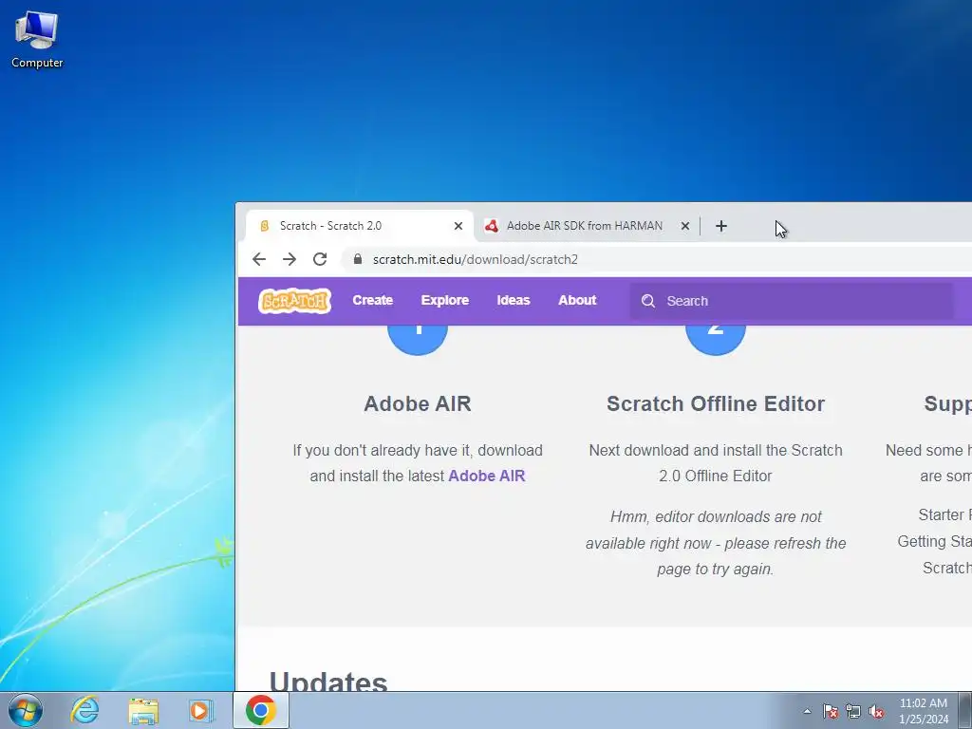Screen dimensions: 972x729
Task: Focus the Scratch Search field
Action: tap(792, 301)
